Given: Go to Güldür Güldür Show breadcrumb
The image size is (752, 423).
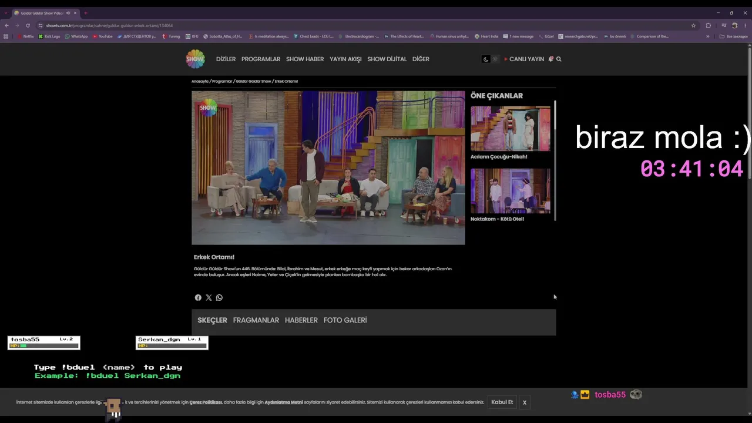Looking at the screenshot, I should click(253, 81).
